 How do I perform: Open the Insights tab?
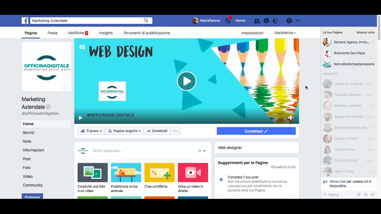click(106, 33)
